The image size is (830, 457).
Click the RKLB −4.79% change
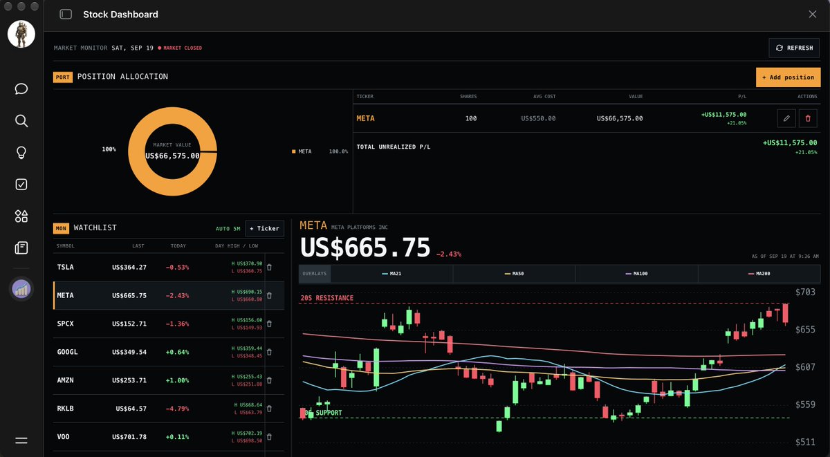click(176, 409)
